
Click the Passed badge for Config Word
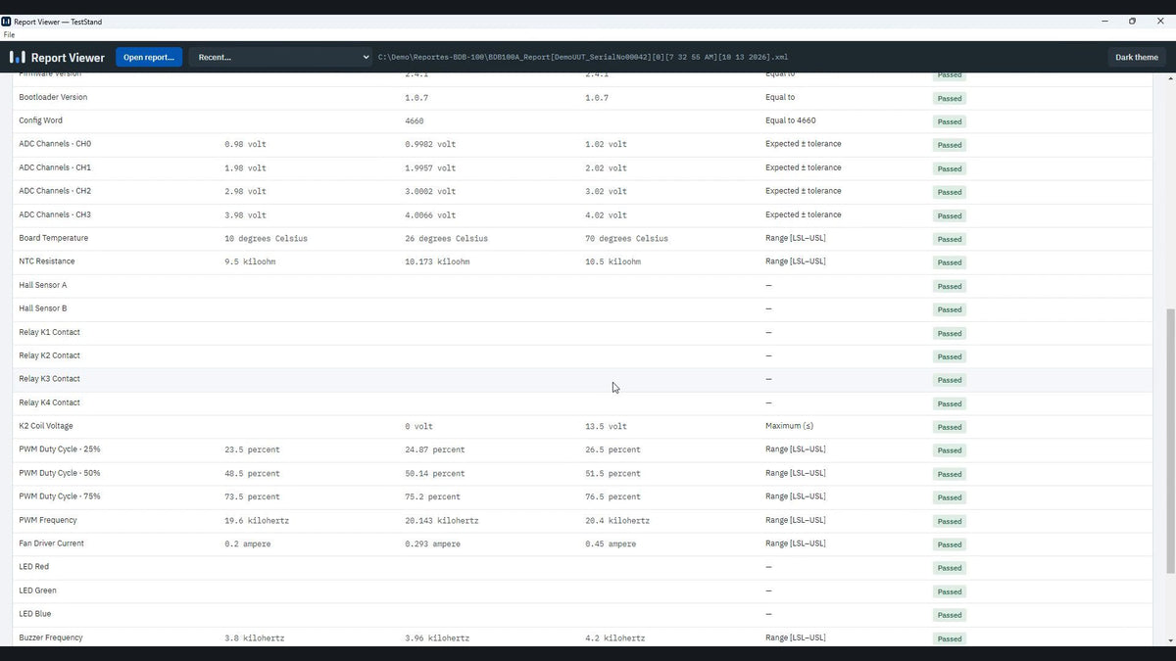(x=950, y=121)
